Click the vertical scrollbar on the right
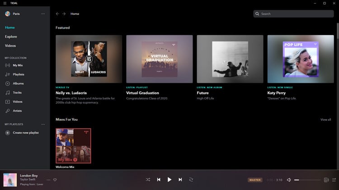The image size is (339, 190). 338,30
